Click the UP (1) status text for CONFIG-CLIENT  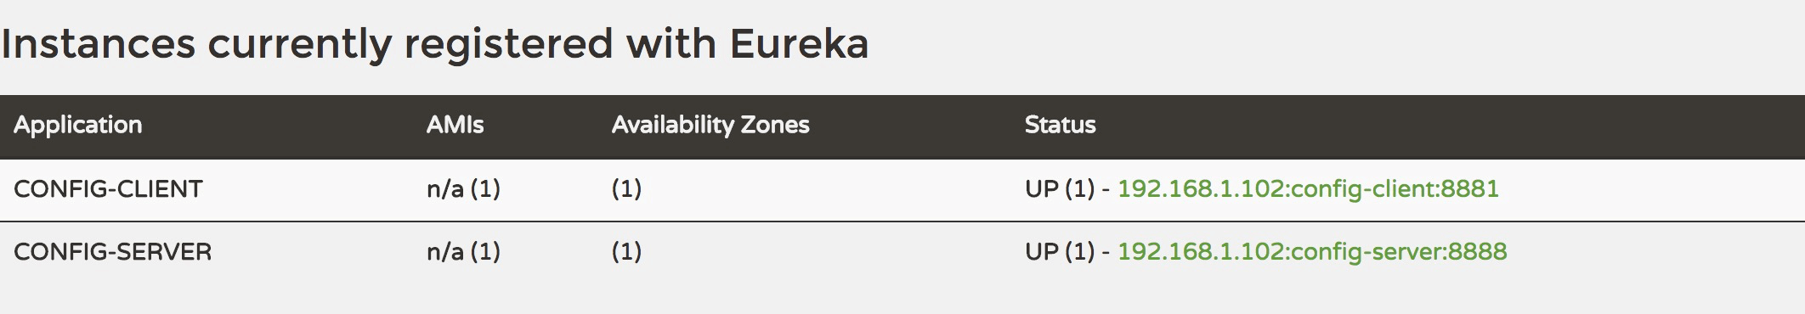1060,188
